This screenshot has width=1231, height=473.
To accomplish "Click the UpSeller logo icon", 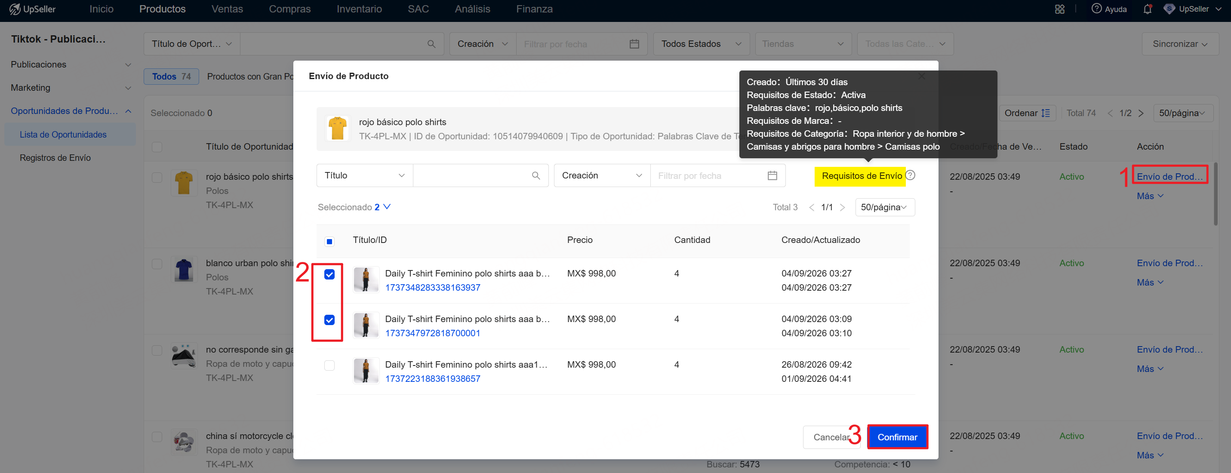I will 15,9.
